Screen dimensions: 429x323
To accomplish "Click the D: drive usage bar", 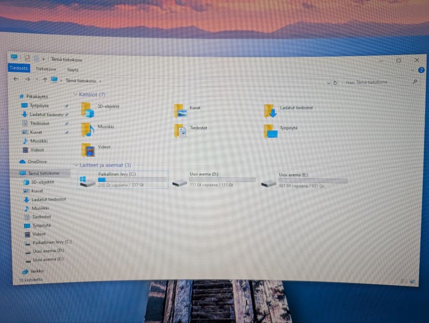I will 222,180.
